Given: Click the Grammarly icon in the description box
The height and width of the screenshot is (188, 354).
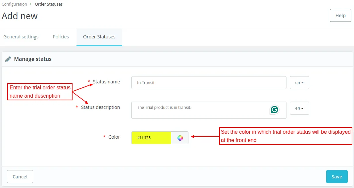Looking at the screenshot, I should point(274,110).
